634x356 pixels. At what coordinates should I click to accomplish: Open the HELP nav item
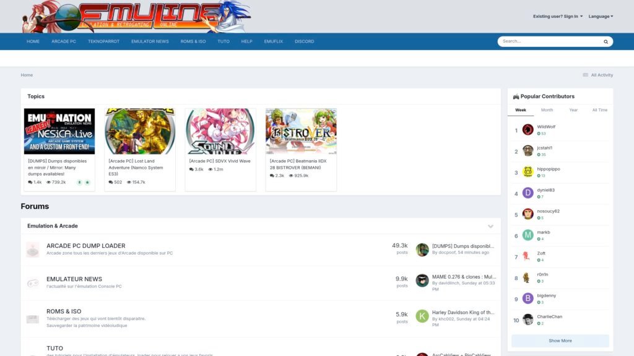click(246, 41)
